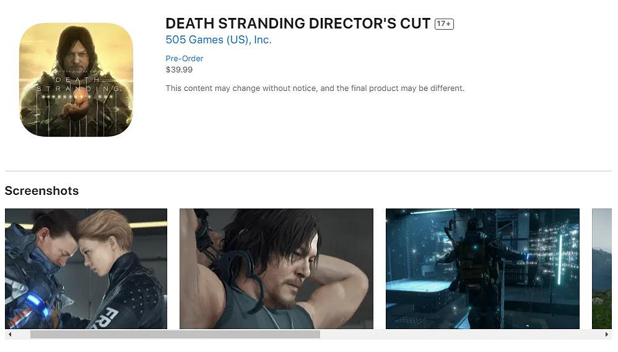Click the Pre-Order label

184,58
